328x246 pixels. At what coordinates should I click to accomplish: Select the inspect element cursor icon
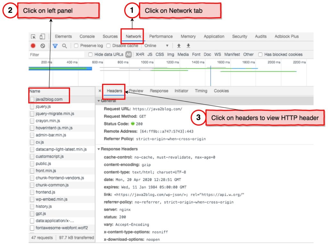click(33, 37)
